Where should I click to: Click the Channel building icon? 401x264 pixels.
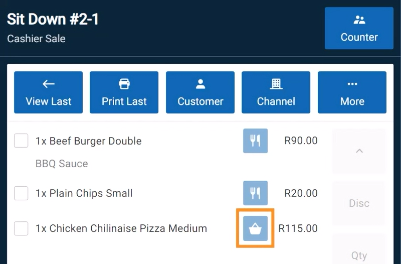coord(276,84)
